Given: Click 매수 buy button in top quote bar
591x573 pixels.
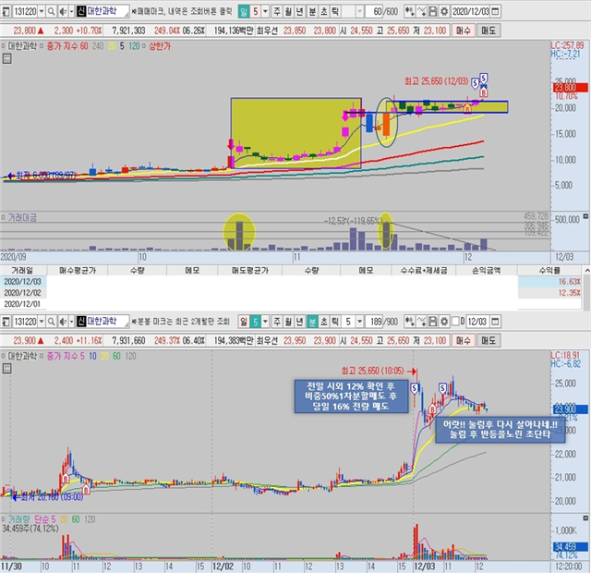Looking at the screenshot, I should point(464,30).
